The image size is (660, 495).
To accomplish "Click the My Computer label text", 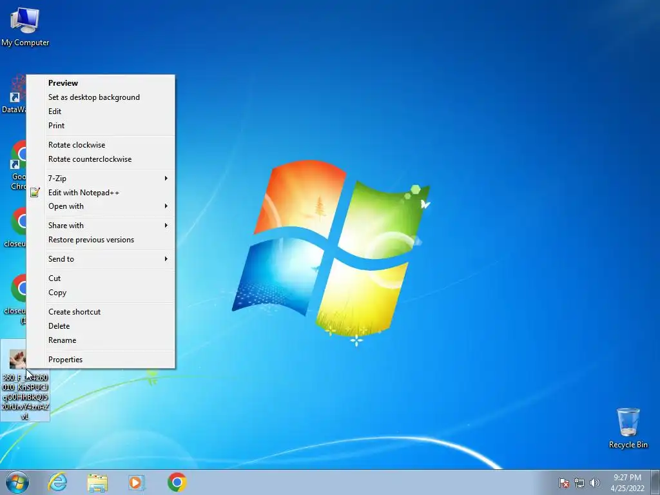I will (x=25, y=43).
